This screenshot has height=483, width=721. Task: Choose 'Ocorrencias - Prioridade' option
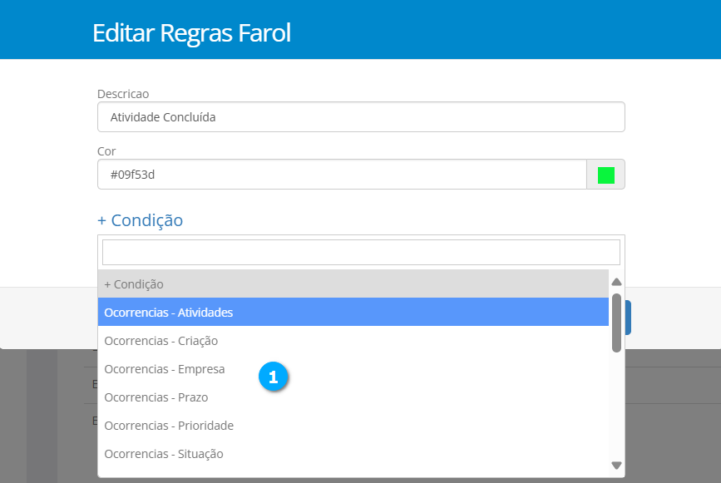[169, 426]
